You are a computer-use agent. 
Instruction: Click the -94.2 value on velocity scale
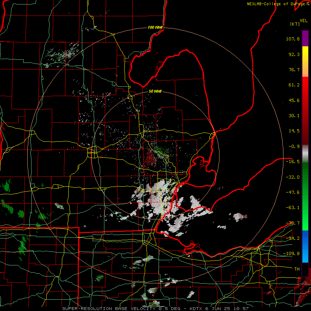click(293, 238)
